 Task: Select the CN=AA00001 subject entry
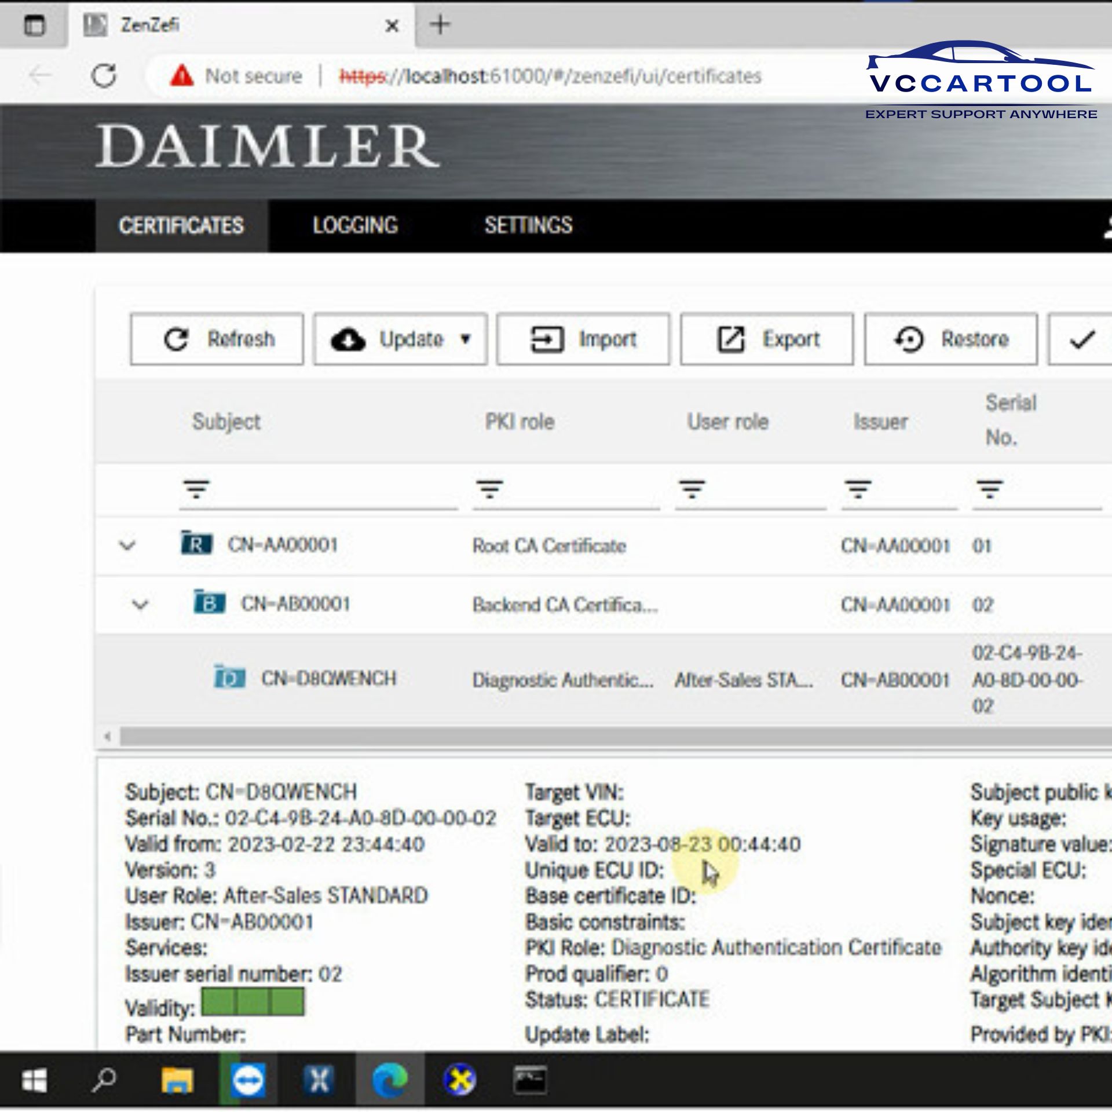283,544
